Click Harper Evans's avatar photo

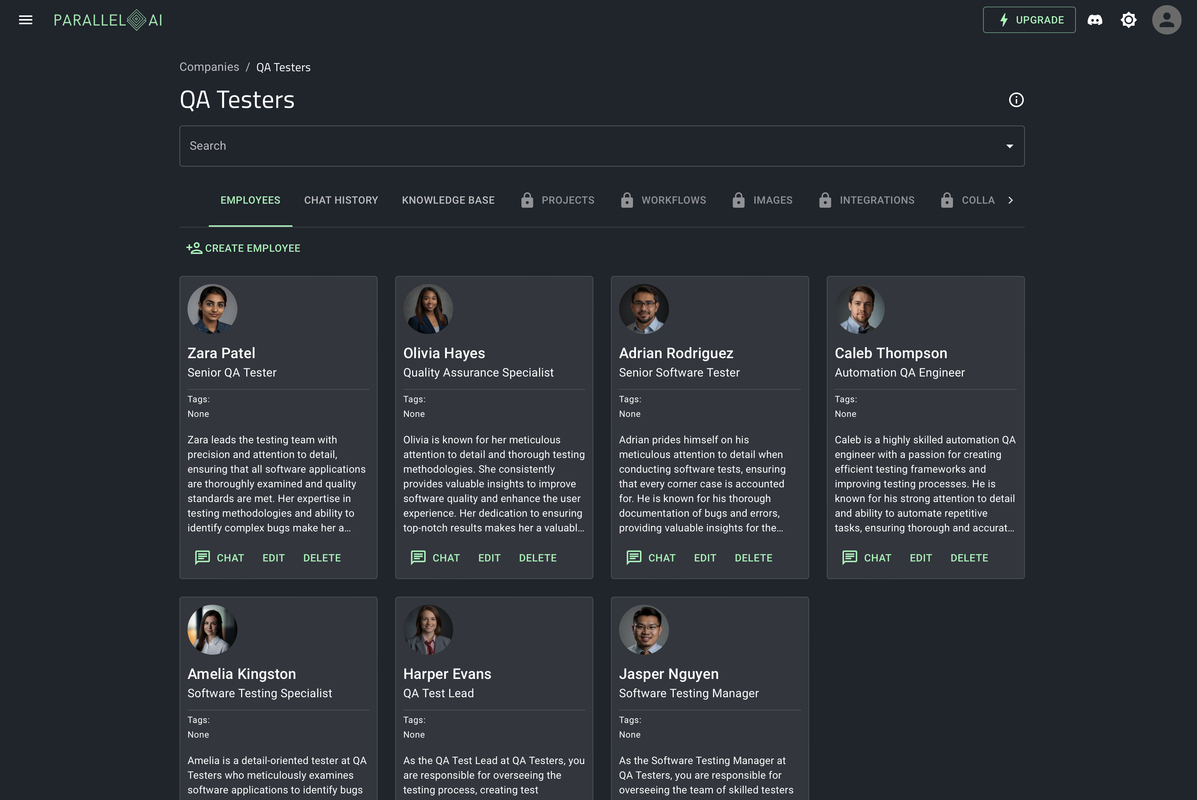coord(428,630)
